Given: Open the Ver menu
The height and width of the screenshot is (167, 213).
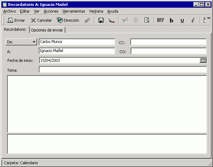Looking at the screenshot, I should click(37, 11).
